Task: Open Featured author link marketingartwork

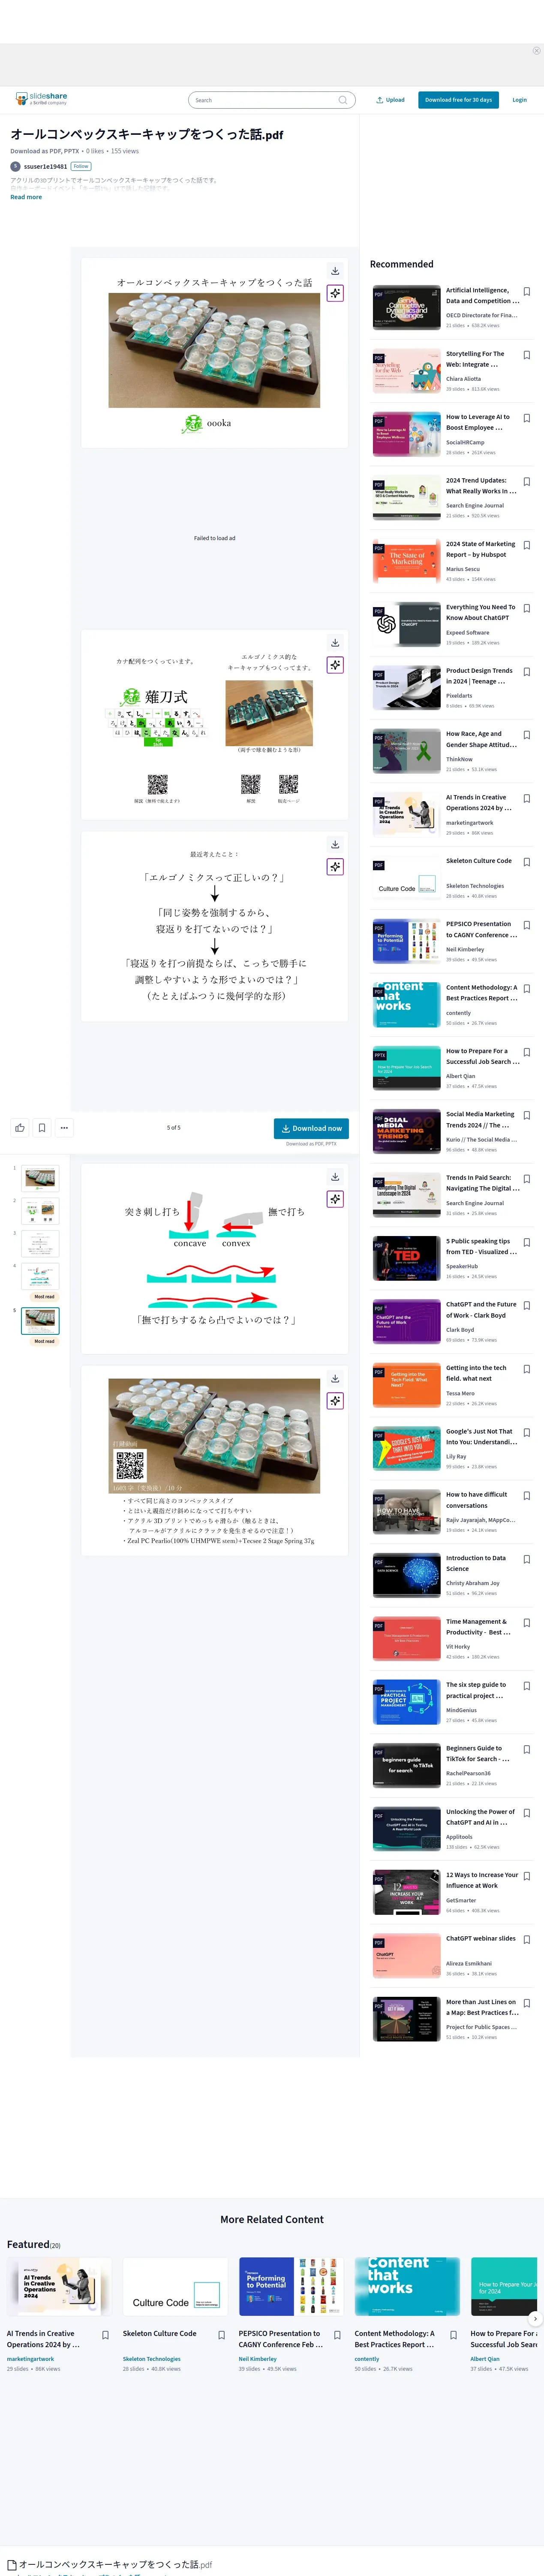Action: point(31,2359)
